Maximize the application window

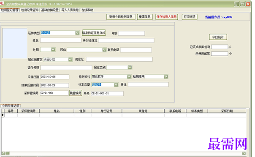coord(242,4)
